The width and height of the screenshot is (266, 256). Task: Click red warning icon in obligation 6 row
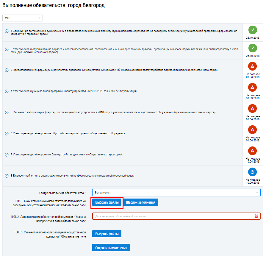pyautogui.click(x=252, y=130)
